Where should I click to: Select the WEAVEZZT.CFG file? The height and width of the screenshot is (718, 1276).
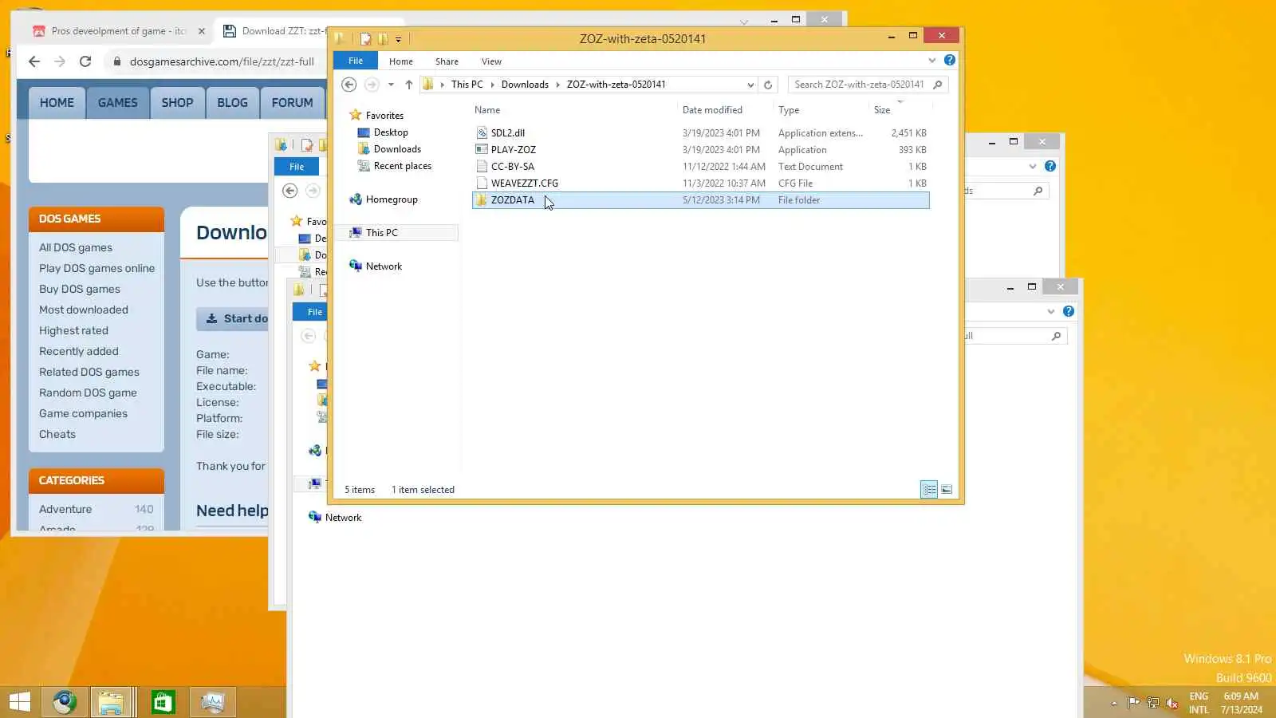[x=700, y=183]
